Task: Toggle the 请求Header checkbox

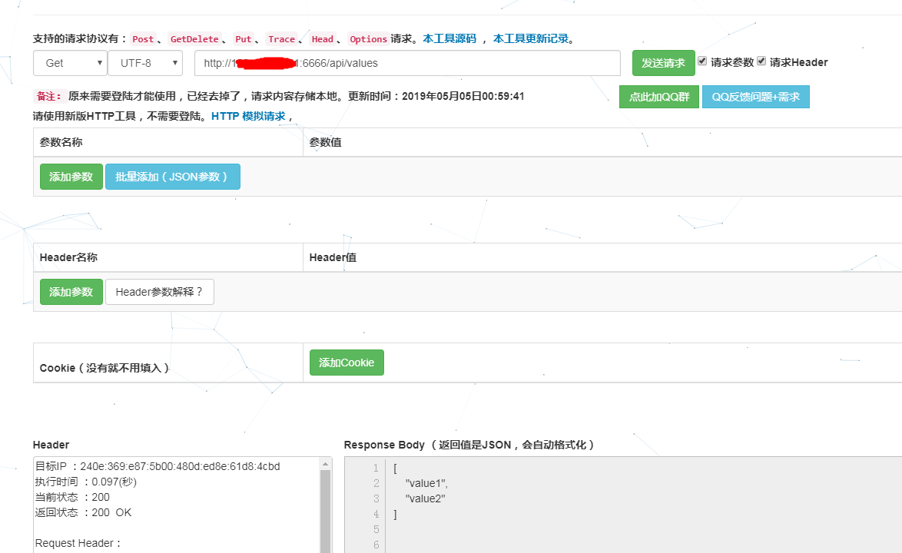Action: [x=761, y=61]
